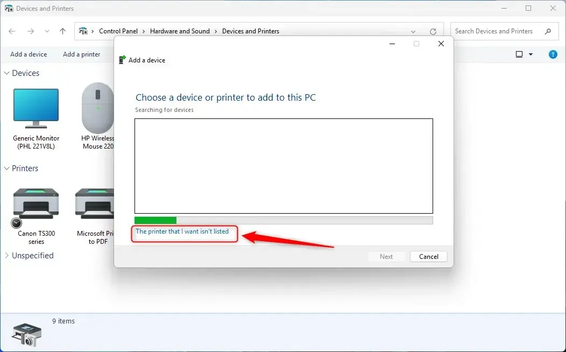566x352 pixels.
Task: Open the address bar history dropdown
Action: (x=413, y=31)
